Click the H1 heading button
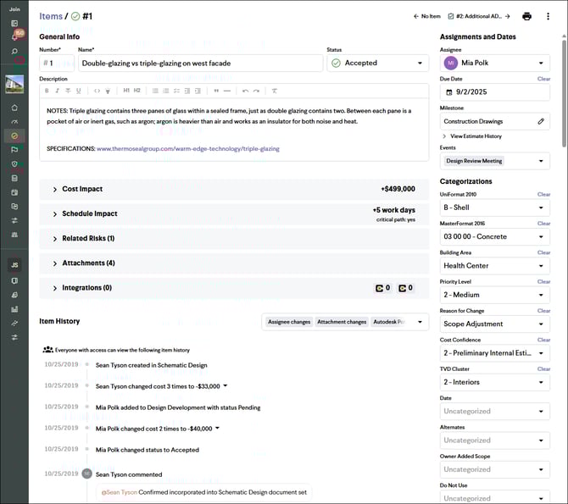 click(125, 91)
